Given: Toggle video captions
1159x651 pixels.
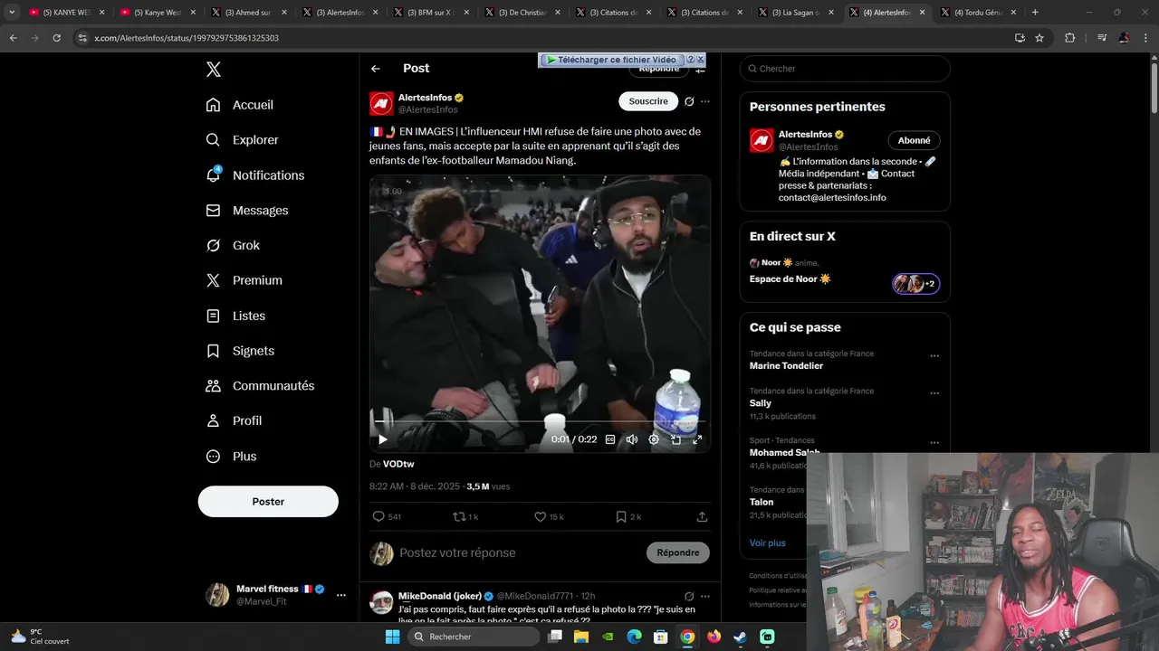Looking at the screenshot, I should coord(610,439).
